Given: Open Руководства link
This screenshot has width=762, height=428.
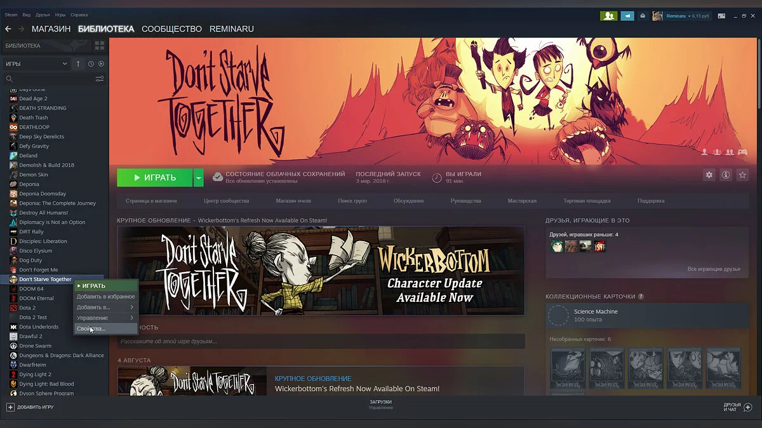Looking at the screenshot, I should click(465, 201).
